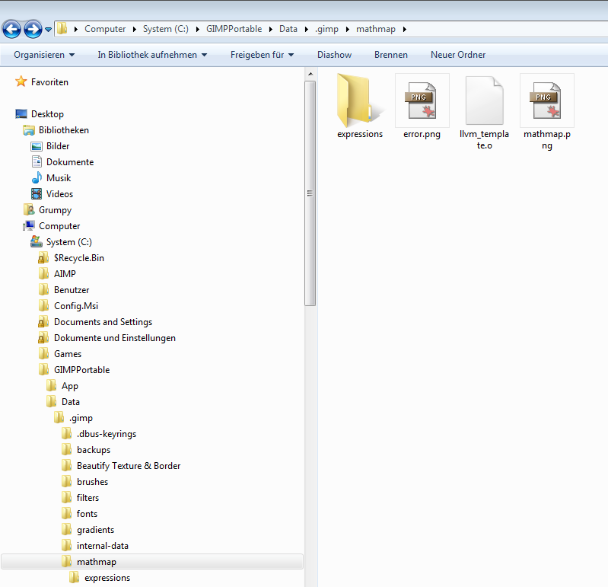
Task: Expand the In Bibliothek aufnehmen dropdown
Action: [x=152, y=55]
